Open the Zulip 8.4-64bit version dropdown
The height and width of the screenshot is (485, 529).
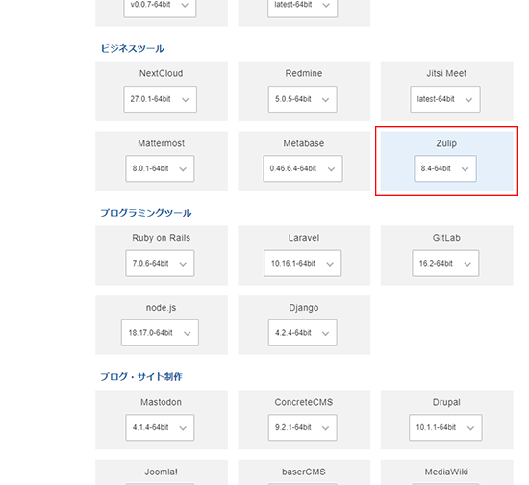click(445, 168)
